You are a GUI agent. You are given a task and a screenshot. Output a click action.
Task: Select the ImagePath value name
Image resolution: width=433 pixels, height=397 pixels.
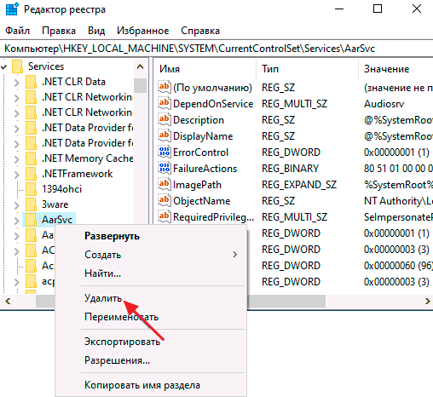[197, 185]
